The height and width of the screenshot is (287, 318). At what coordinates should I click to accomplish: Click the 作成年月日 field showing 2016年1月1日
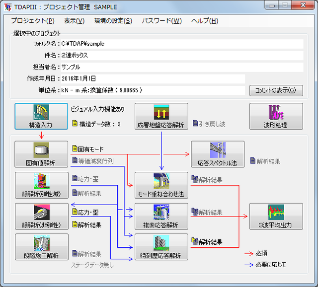point(153,78)
